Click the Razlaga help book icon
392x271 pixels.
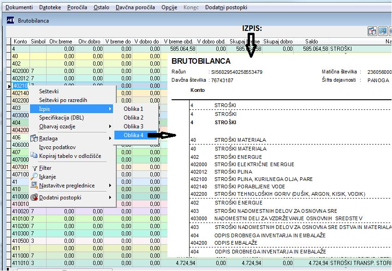pyautogui.click(x=34, y=139)
